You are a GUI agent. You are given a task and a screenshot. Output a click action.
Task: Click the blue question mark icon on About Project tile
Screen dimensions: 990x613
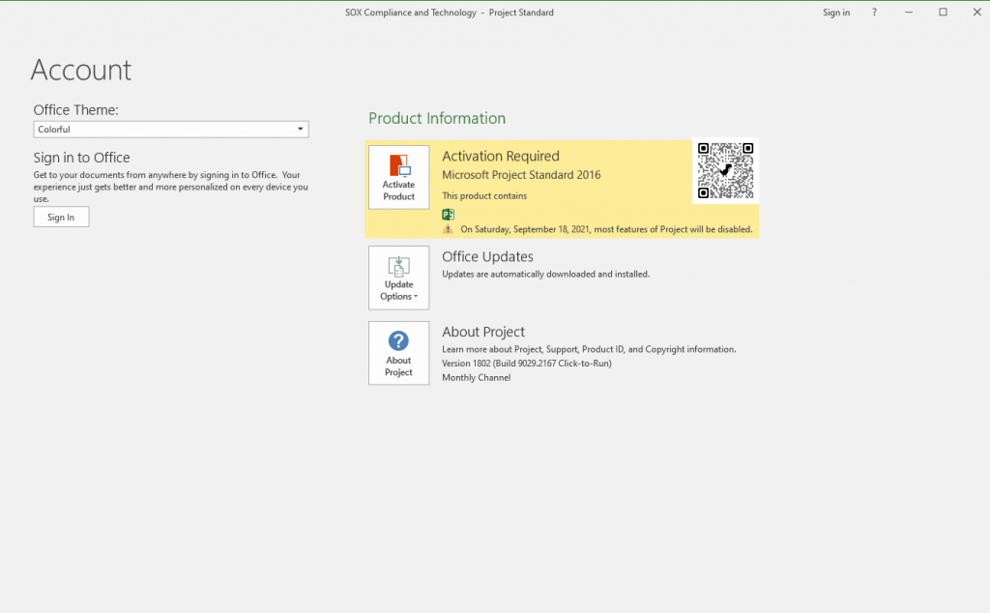[398, 340]
